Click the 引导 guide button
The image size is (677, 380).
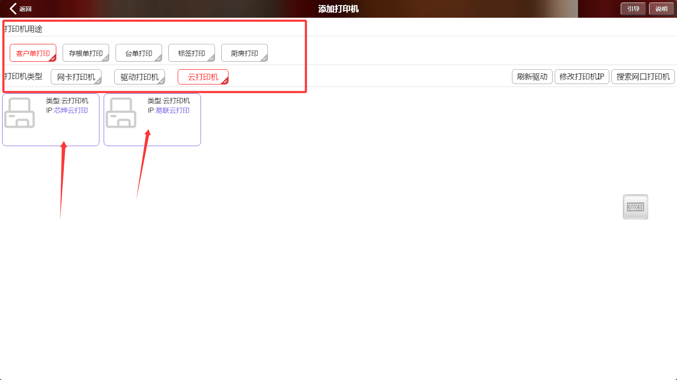633,9
